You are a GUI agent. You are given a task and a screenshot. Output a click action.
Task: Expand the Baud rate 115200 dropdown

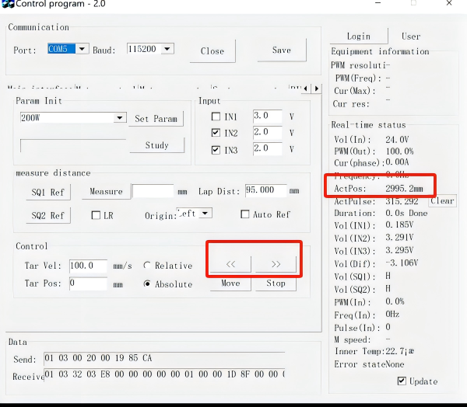click(167, 49)
